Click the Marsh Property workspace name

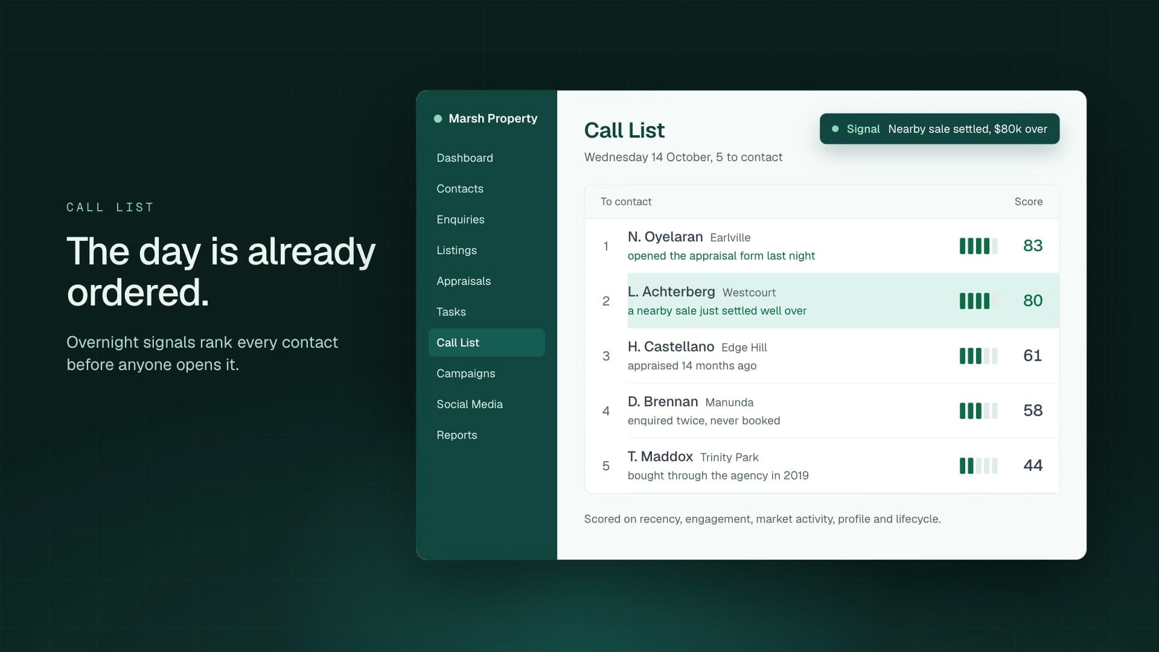click(493, 118)
